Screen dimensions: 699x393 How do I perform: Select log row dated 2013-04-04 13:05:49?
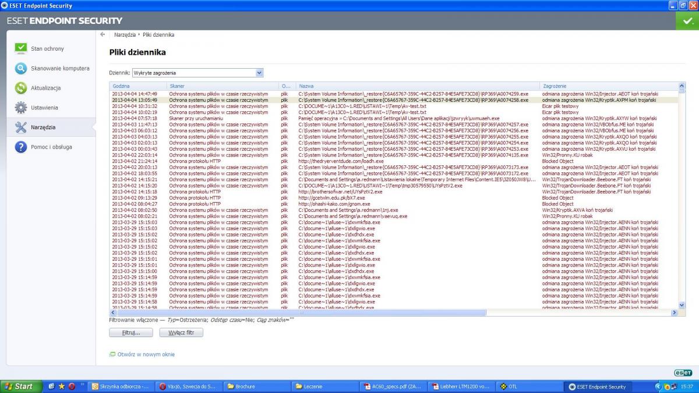pos(394,100)
